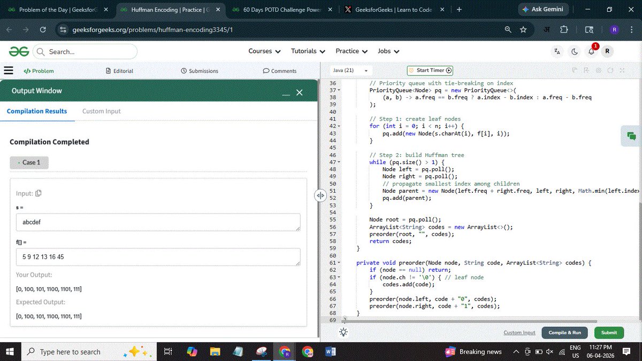Fold the code block at line 42
Viewport: 642px width, 361px height.
pos(339,126)
